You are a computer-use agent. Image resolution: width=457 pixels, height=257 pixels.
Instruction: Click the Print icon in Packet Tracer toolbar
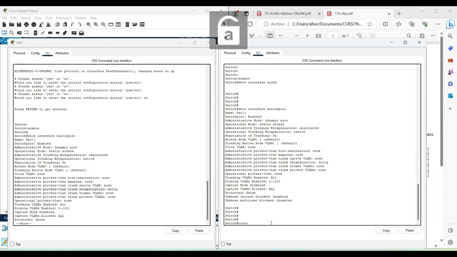coord(26,25)
